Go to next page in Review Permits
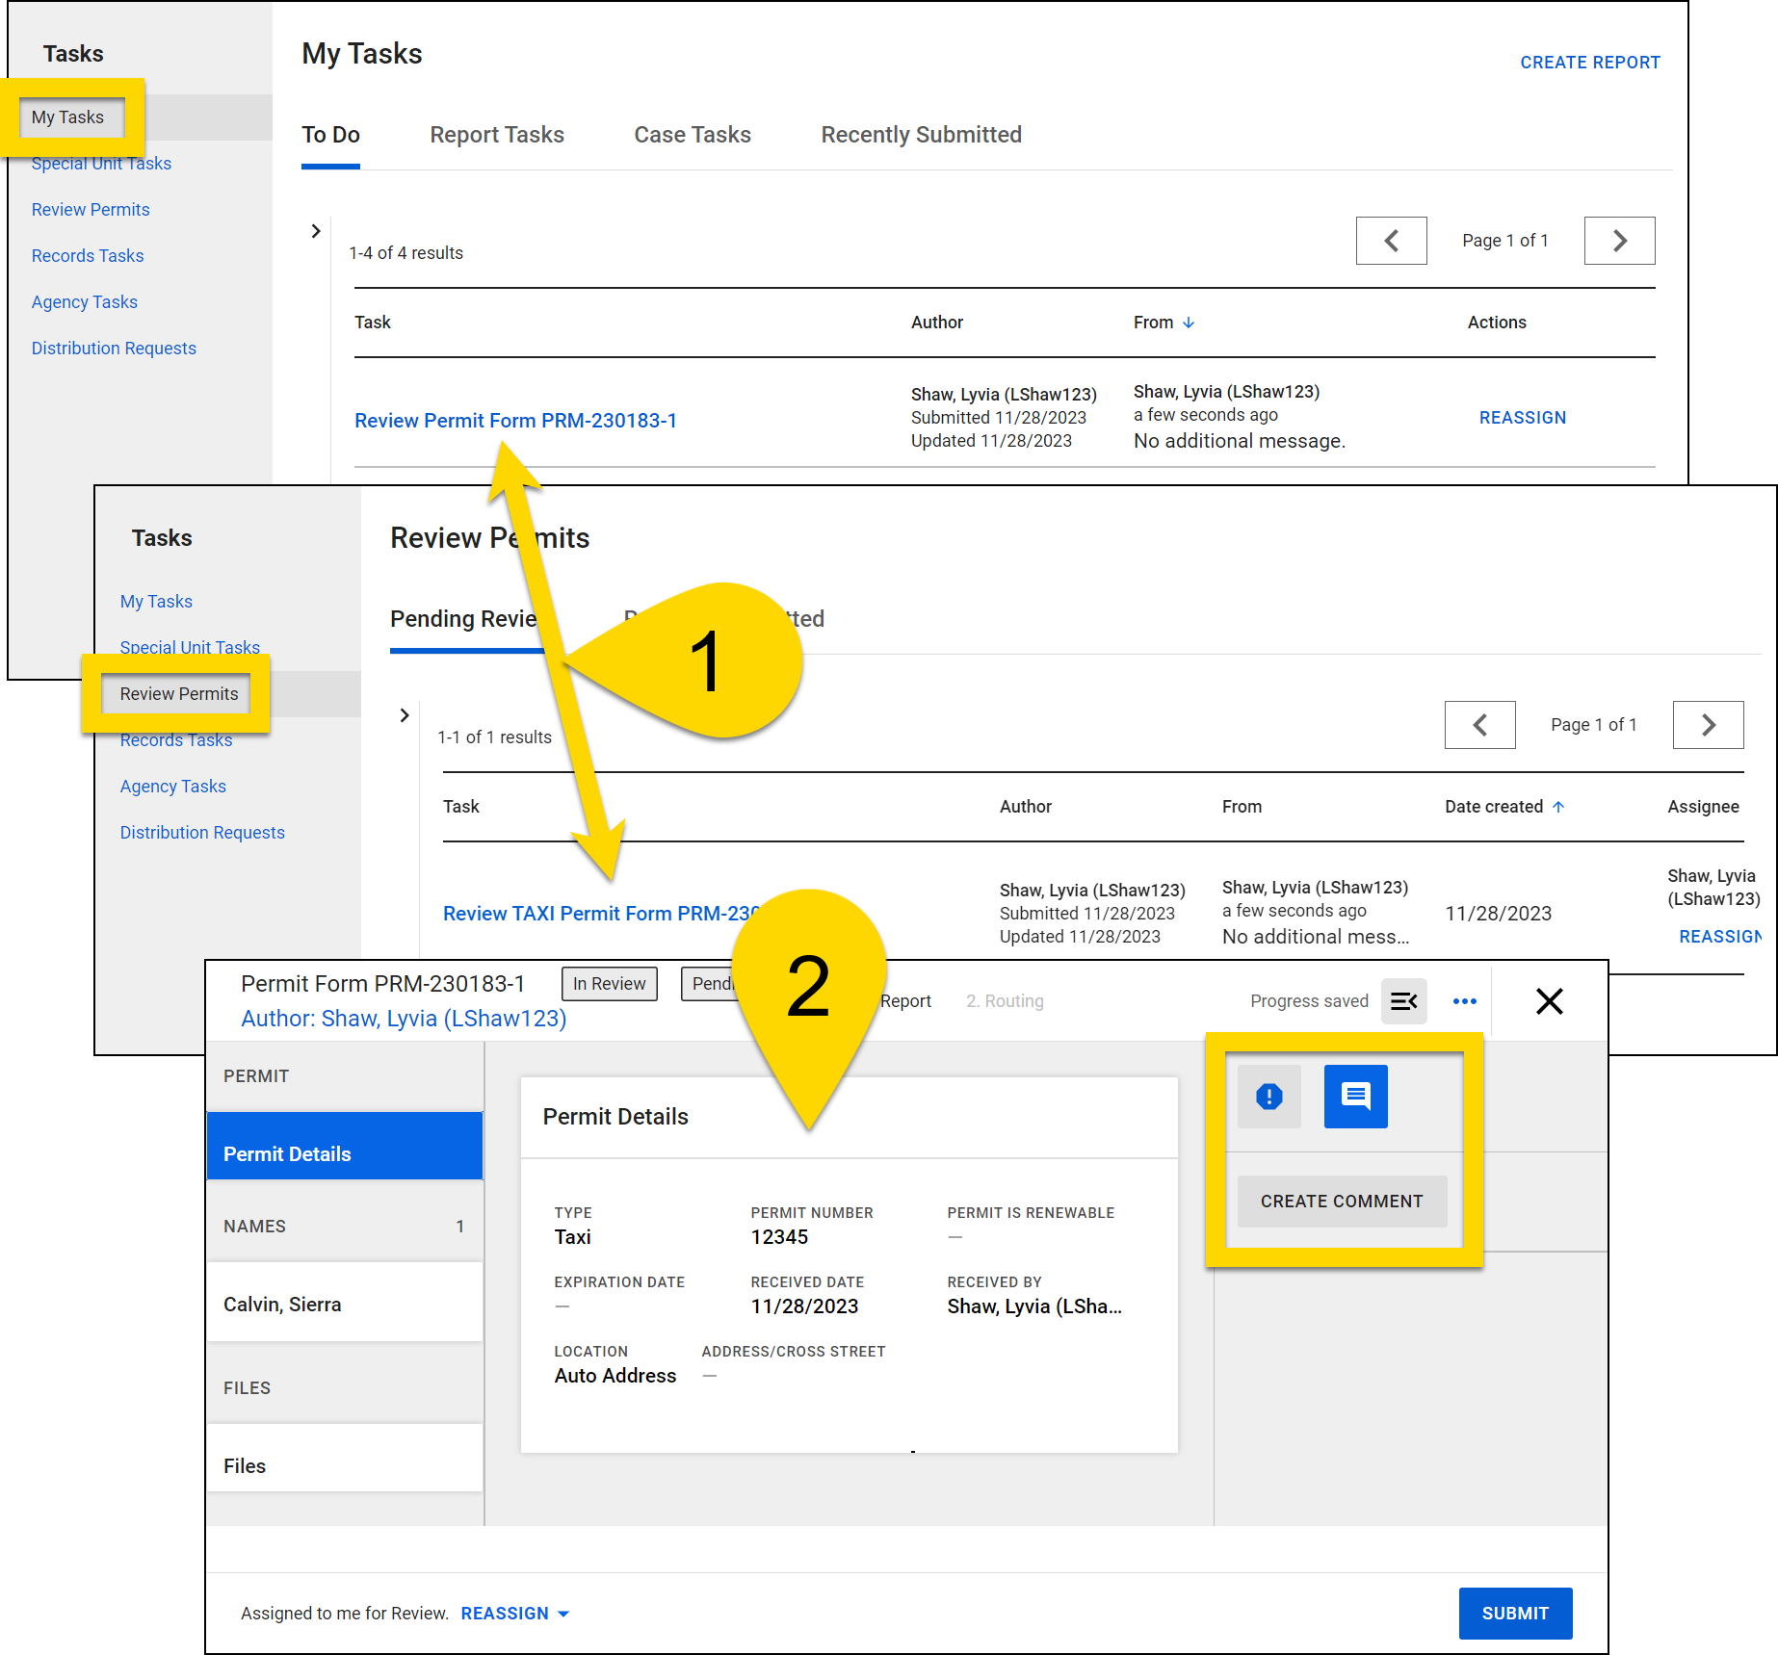The image size is (1778, 1655). (x=1708, y=725)
